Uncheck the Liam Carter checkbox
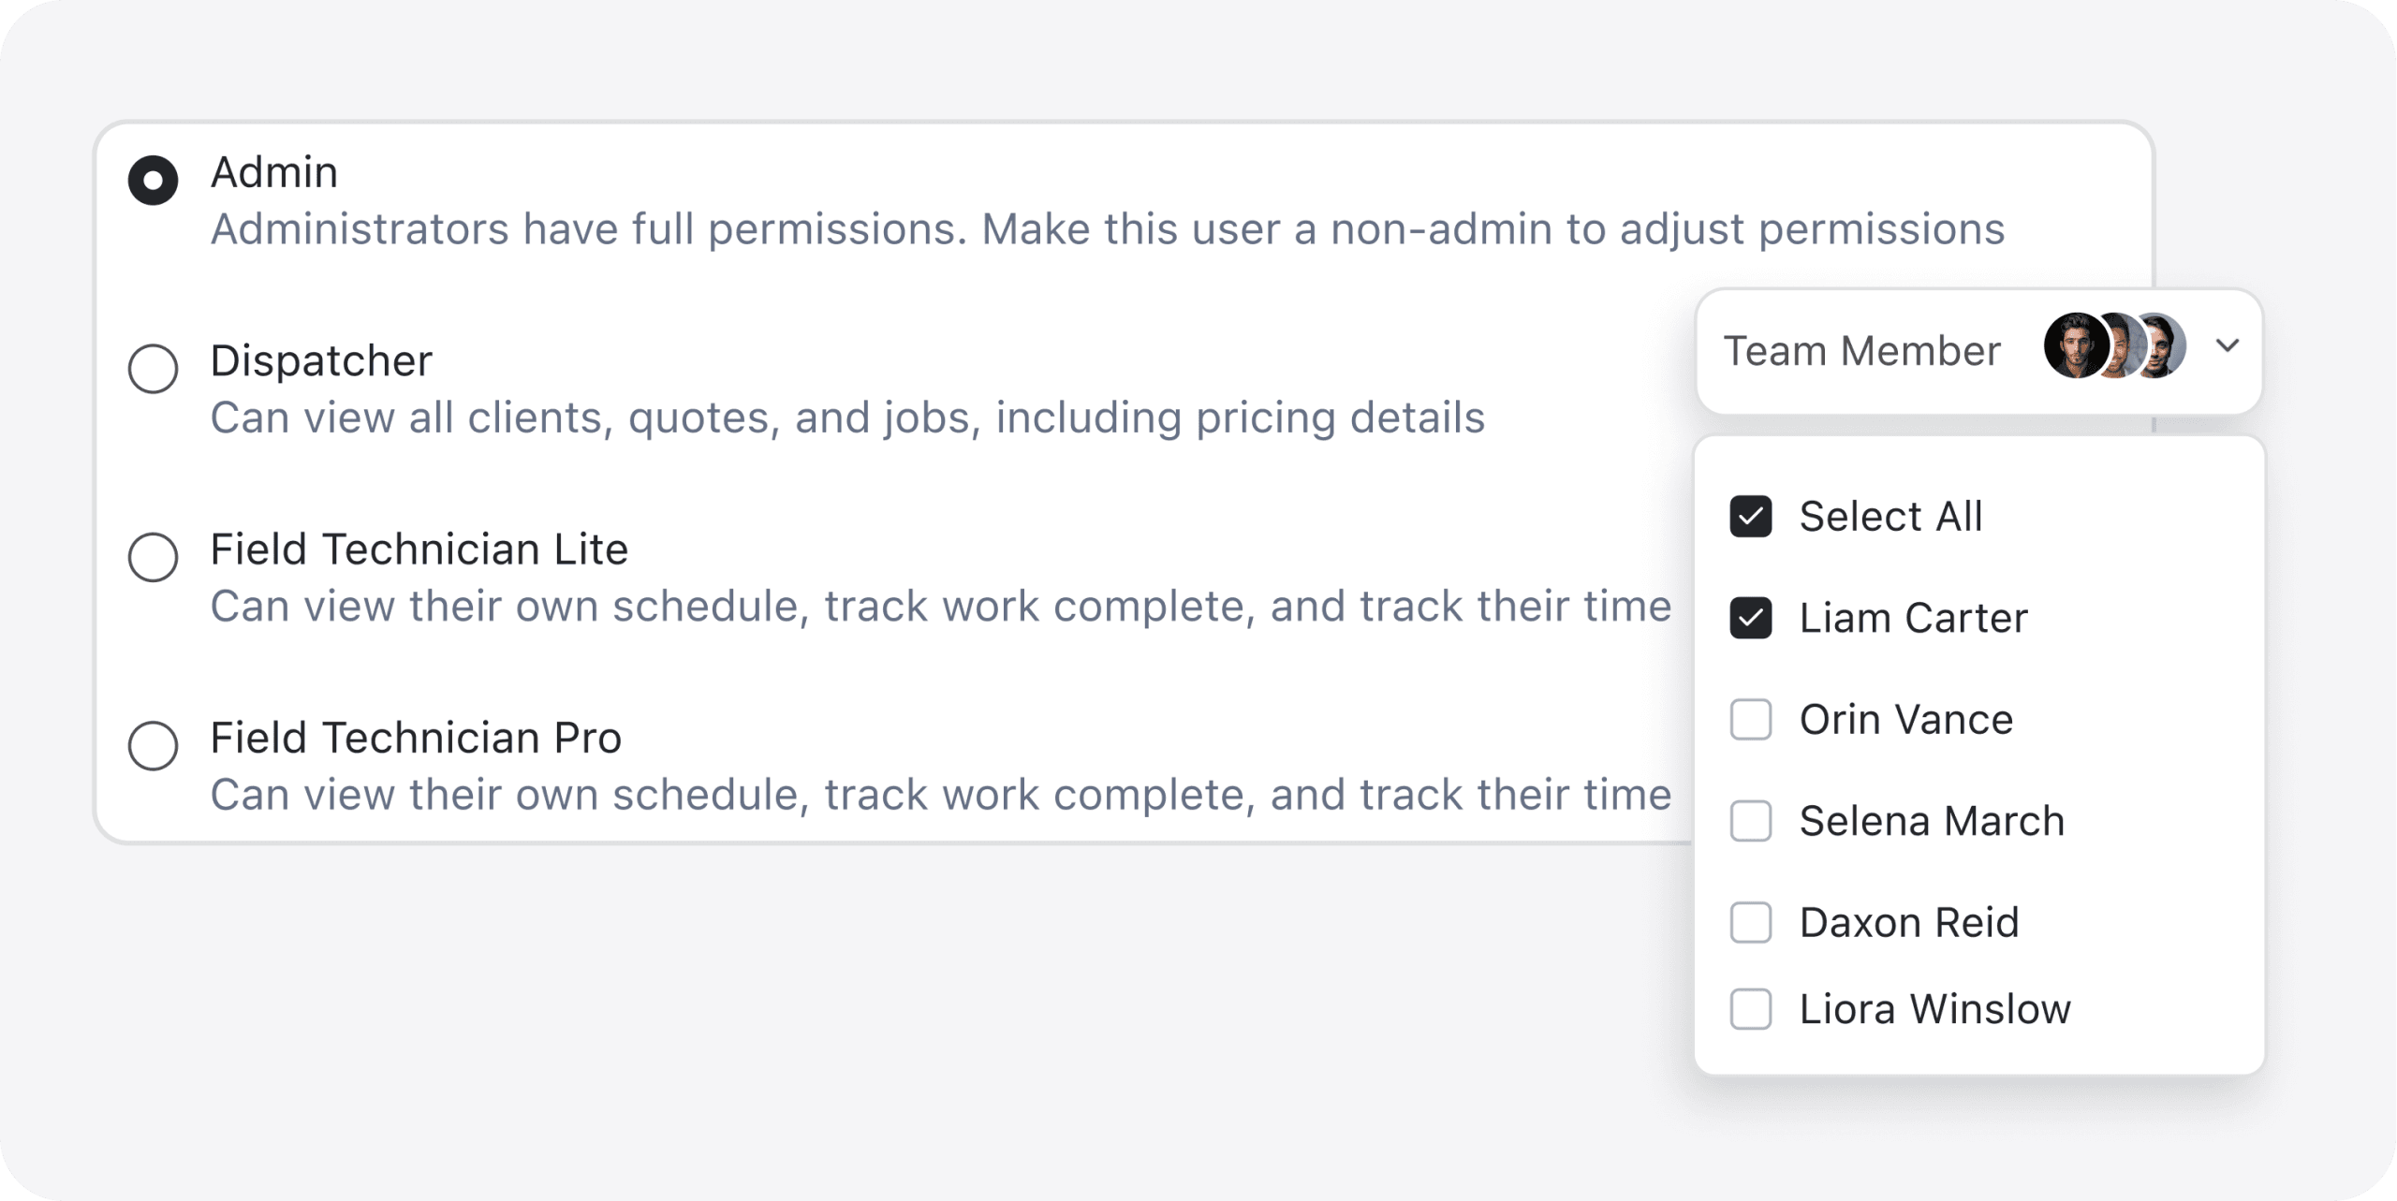 click(x=1750, y=618)
